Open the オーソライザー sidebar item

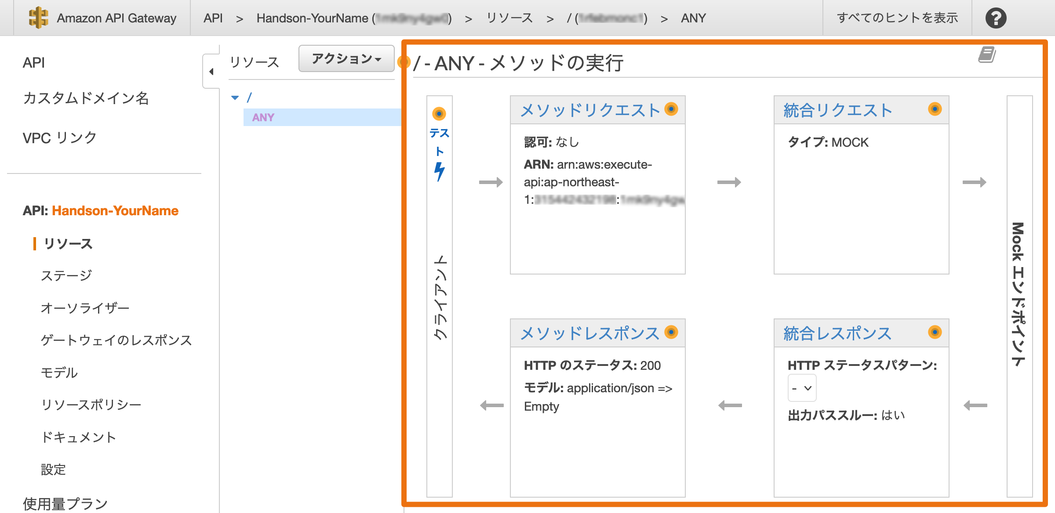click(85, 308)
